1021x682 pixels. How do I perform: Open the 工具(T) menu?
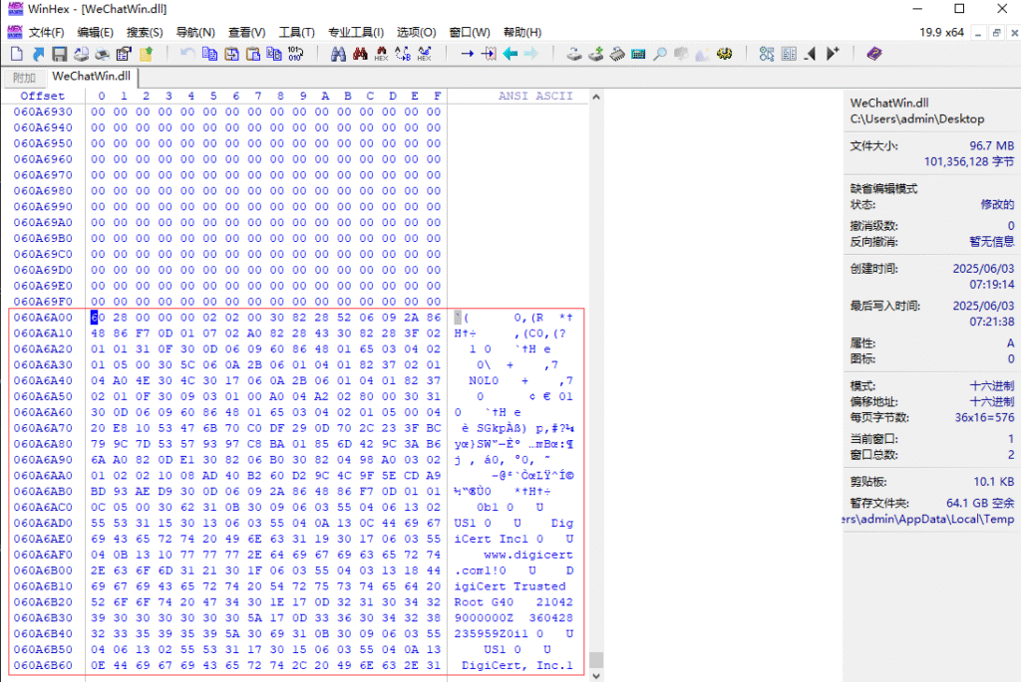[x=297, y=33]
